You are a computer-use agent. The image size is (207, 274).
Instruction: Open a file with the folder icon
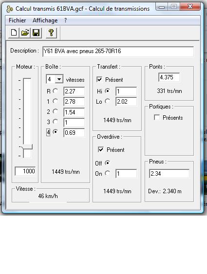25,33
